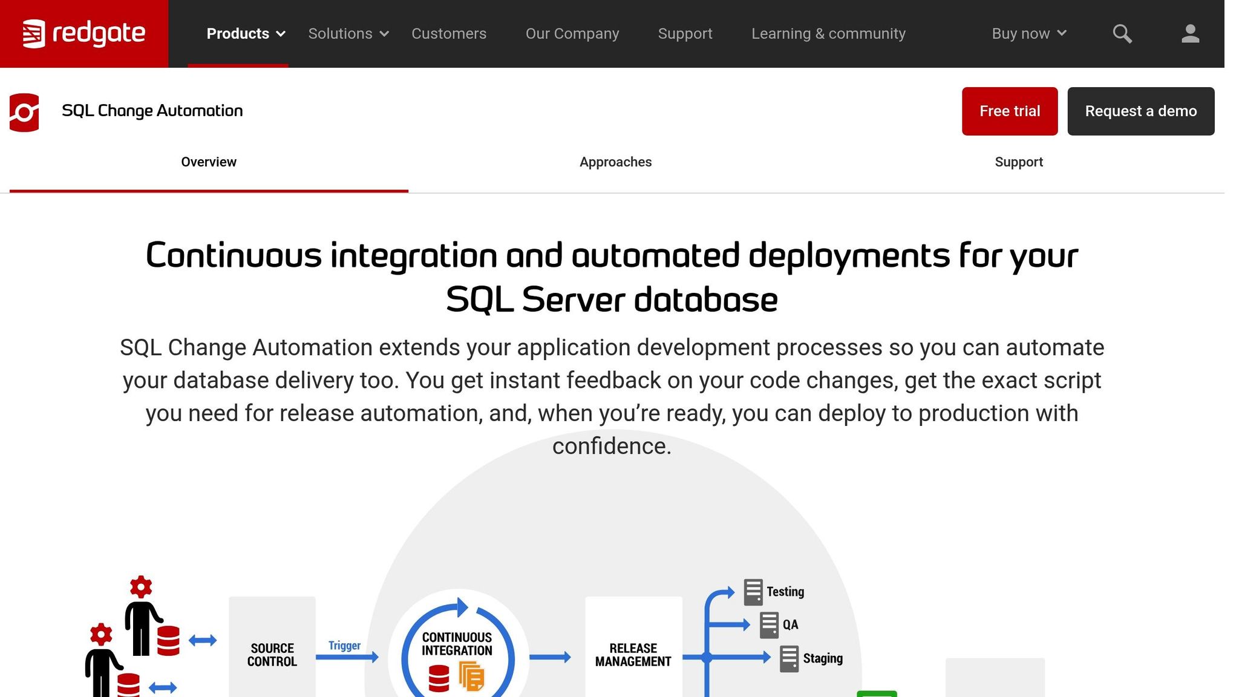
Task: Click the Staging server icon
Action: coord(789,657)
